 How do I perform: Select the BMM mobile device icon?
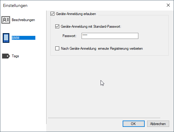click(6, 38)
